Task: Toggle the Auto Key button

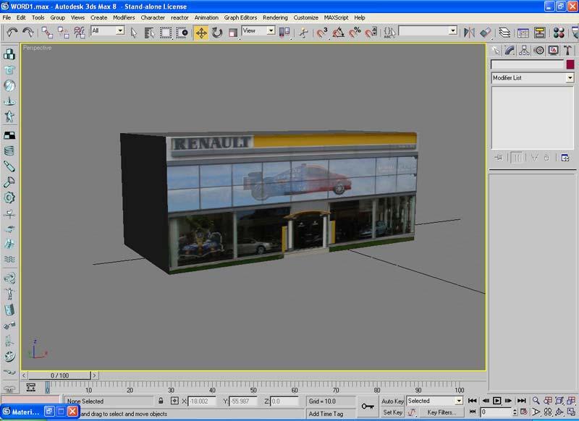Action: (x=392, y=401)
